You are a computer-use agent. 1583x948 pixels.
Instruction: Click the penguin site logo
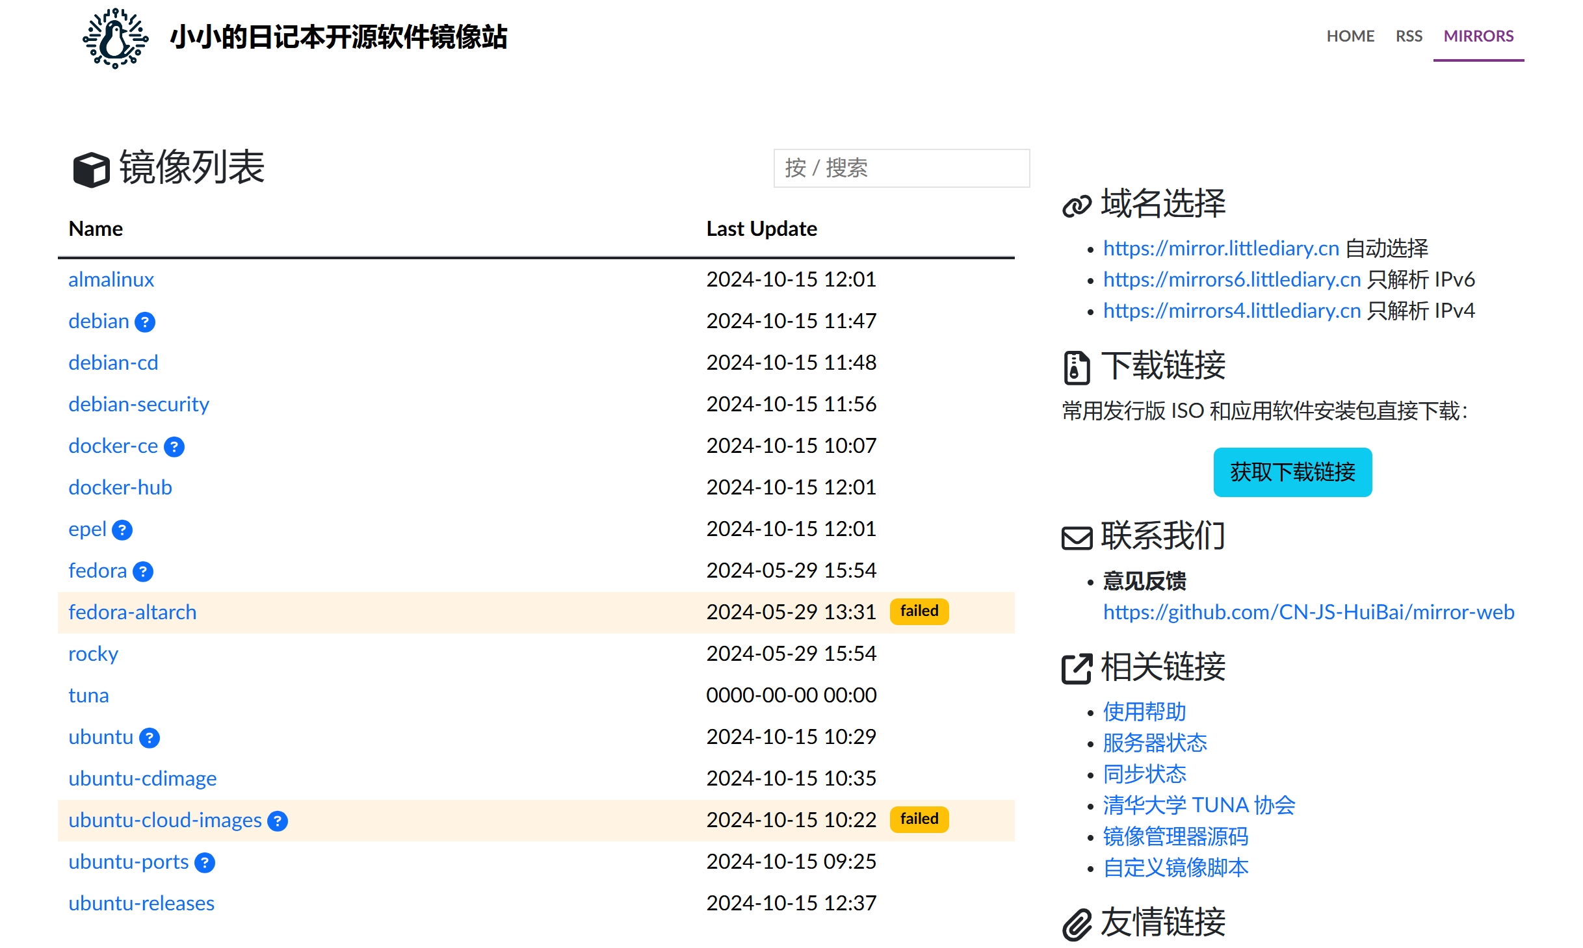click(x=116, y=38)
